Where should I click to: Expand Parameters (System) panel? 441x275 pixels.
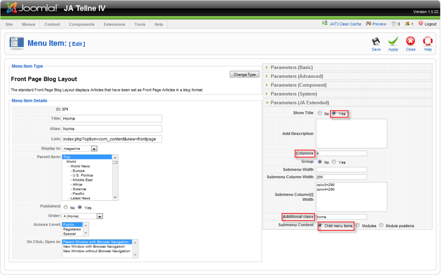pyautogui.click(x=348, y=94)
